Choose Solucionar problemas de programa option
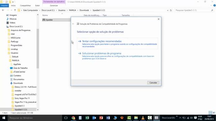This screenshot has height=121, width=216. (x=117, y=55)
